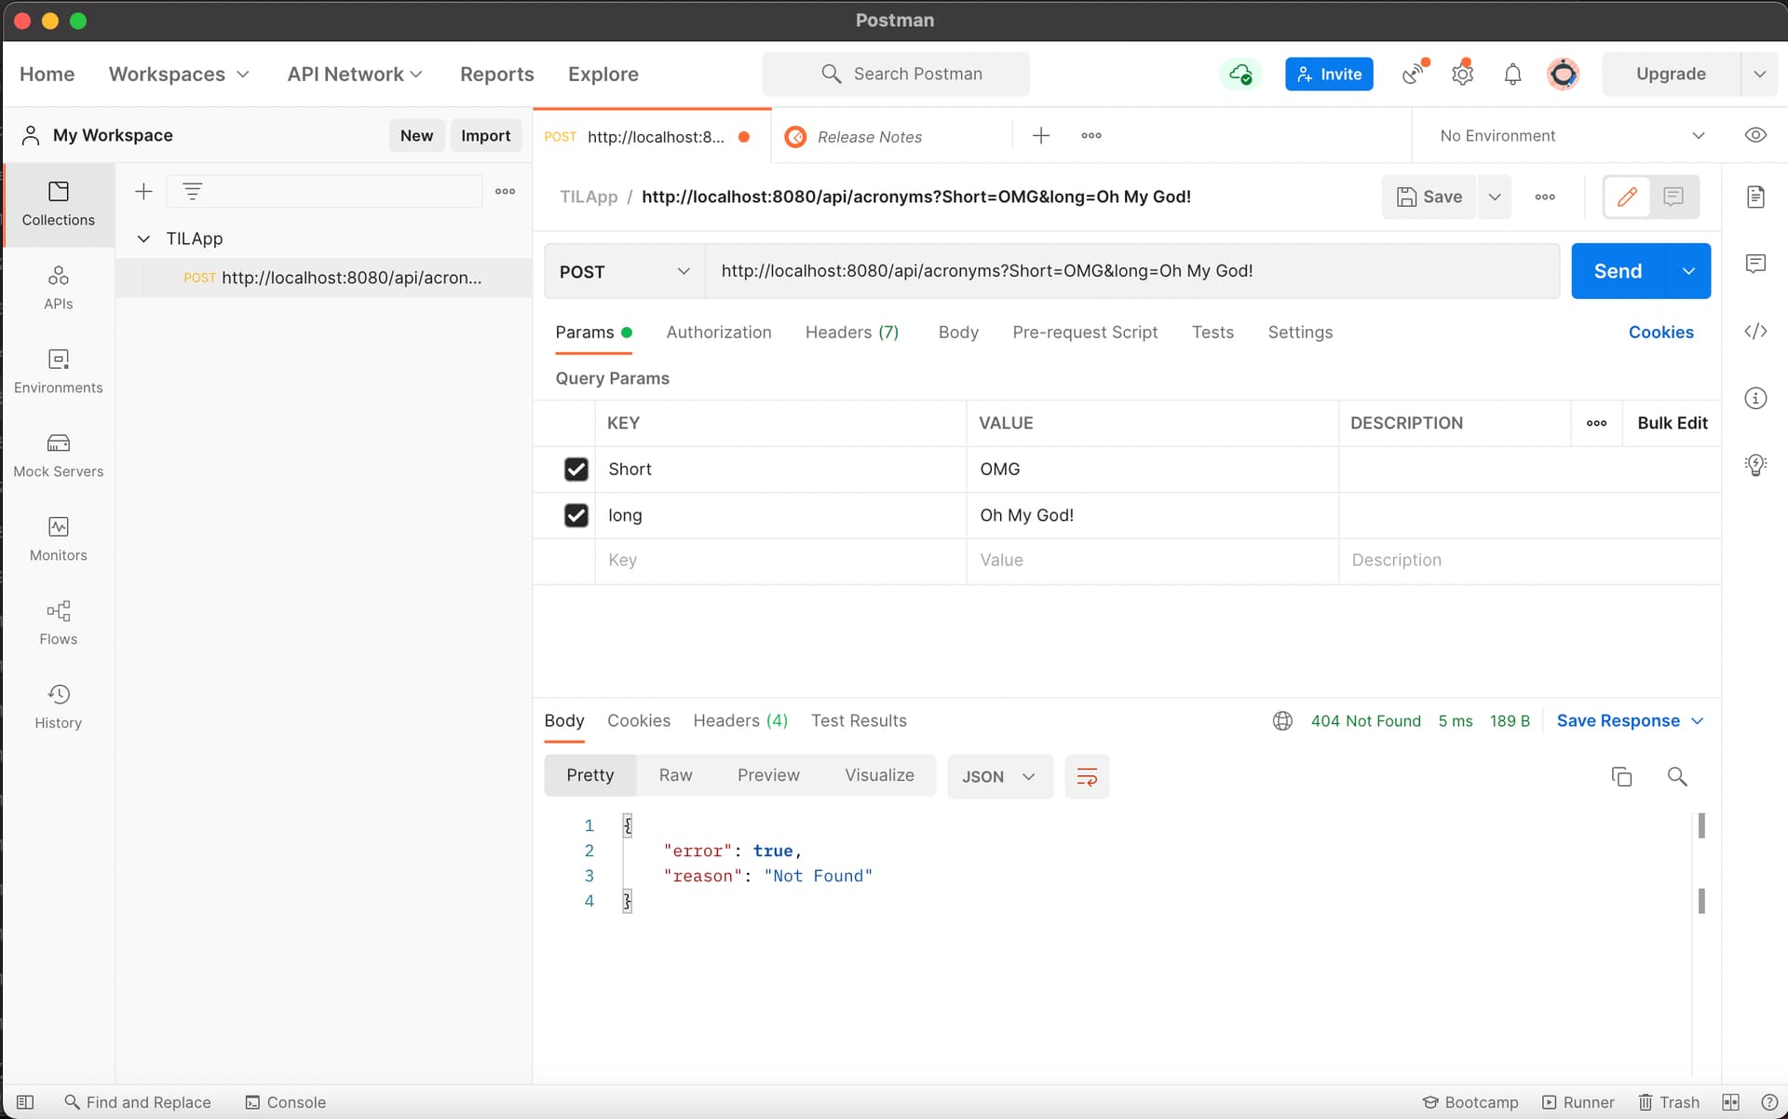Uncheck the Short query param checkbox
The height and width of the screenshot is (1119, 1788).
pos(576,470)
